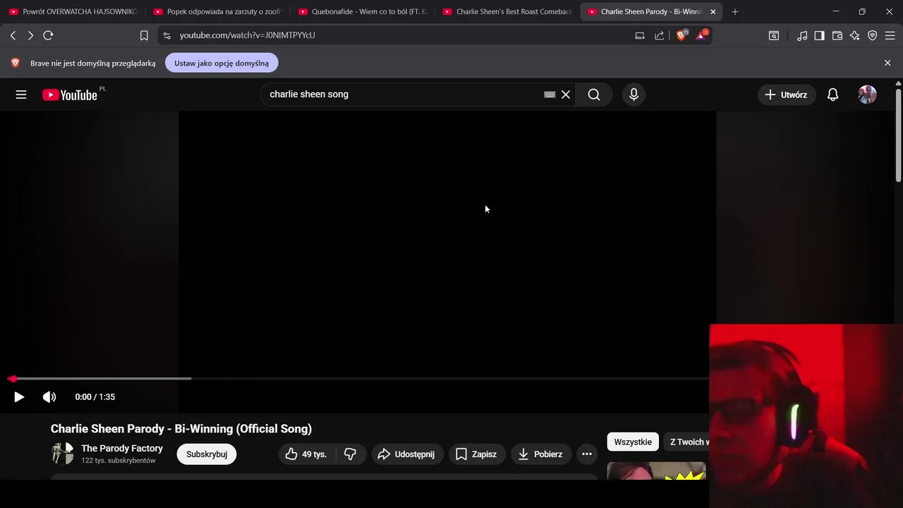Set Brave as default with 'Ustaw jako opcję domyślną'
903x508 pixels.
click(x=222, y=64)
